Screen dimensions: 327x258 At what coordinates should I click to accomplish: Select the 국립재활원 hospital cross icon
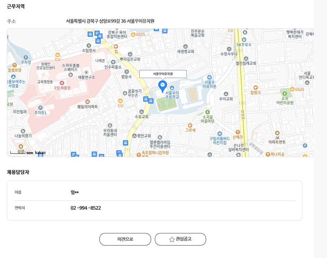pyautogui.click(x=62, y=83)
